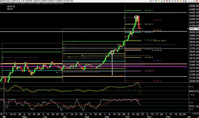The height and width of the screenshot is (118, 199).
Task: Click the Jul month label on time axis
Action: [65, 117]
